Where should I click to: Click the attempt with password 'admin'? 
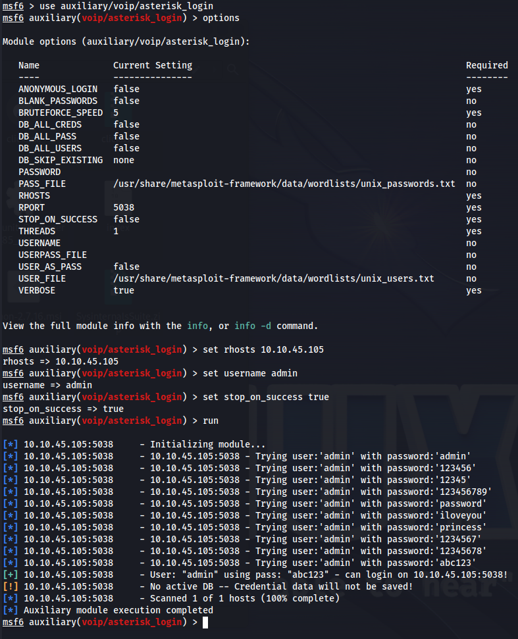tap(237, 455)
